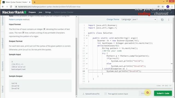This screenshot has width=175, height=98.
Task: Click the browser forward arrow
Action: tap(7, 7)
